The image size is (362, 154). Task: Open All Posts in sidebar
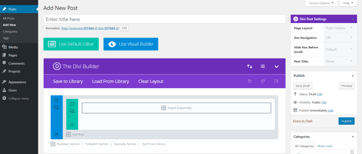pyautogui.click(x=9, y=18)
